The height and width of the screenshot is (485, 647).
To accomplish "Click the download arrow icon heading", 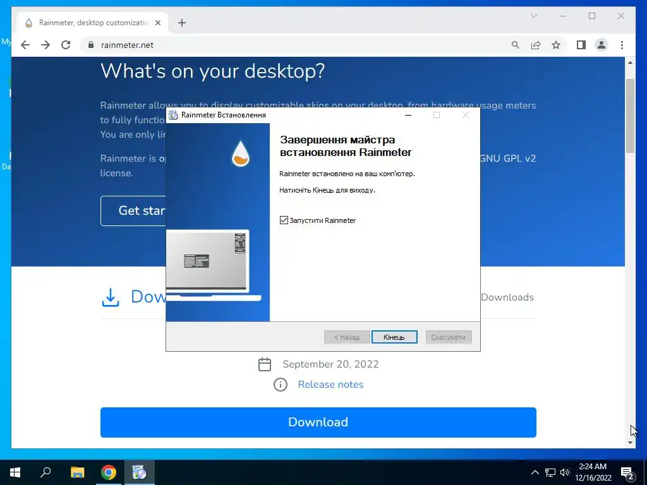I will [111, 297].
